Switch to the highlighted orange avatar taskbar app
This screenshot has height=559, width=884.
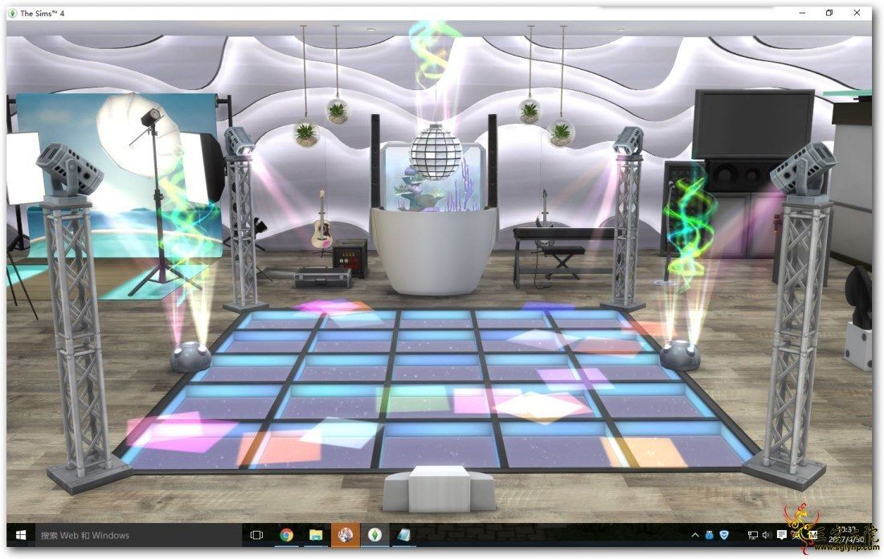(345, 535)
